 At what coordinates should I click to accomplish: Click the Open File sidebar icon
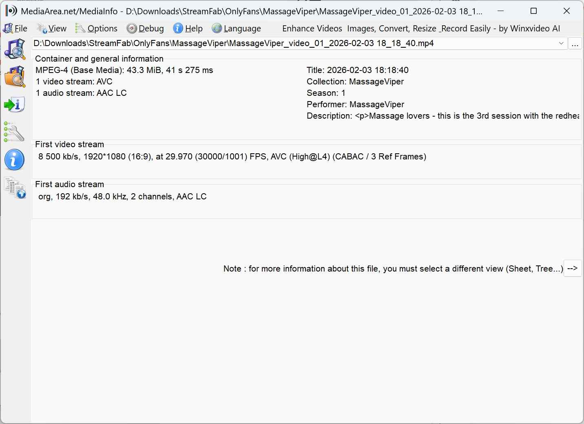coord(15,49)
